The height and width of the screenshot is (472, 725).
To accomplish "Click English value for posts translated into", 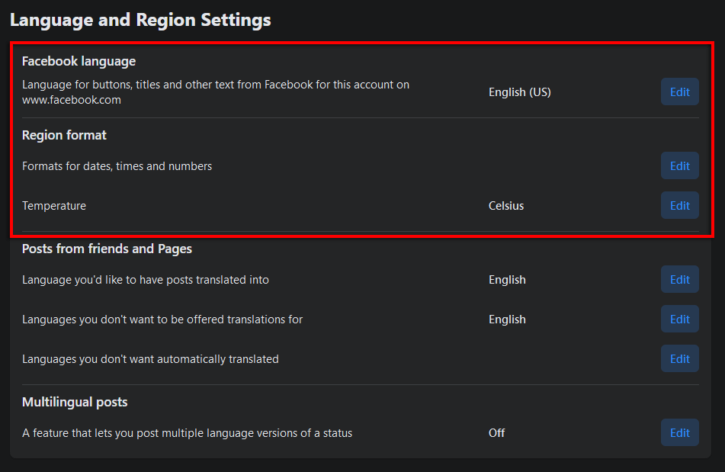I will pyautogui.click(x=507, y=280).
